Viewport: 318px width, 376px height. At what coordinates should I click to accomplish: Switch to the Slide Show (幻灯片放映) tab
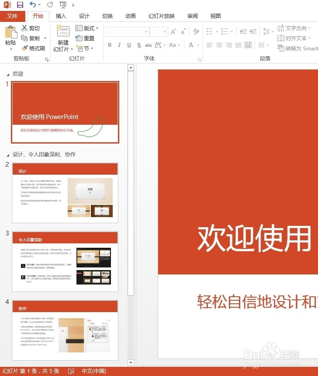click(x=162, y=16)
